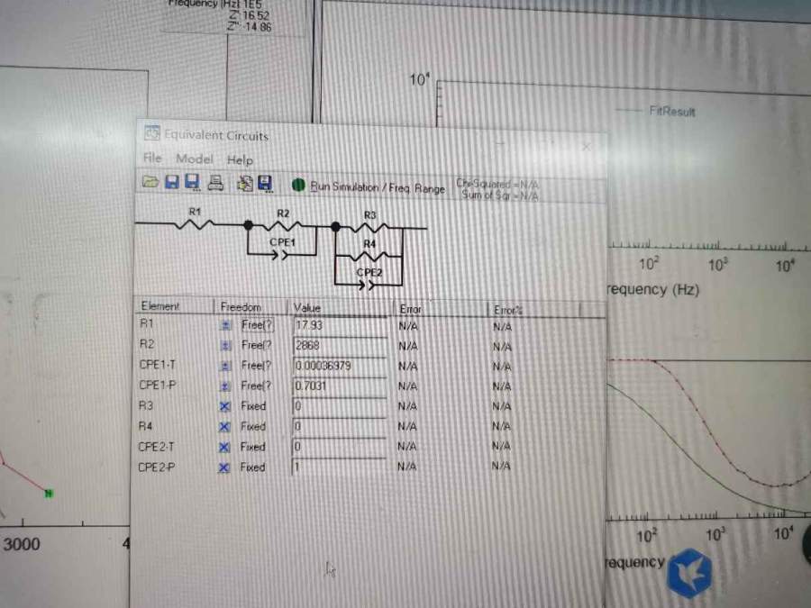Open a circuit model file via folder icon
Screen dimensions: 811x608
150,183
